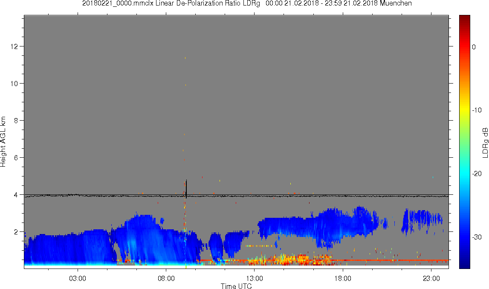The image size is (489, 289).
Task: Click the 'Time UTC' x-axis label
Action: (236, 286)
